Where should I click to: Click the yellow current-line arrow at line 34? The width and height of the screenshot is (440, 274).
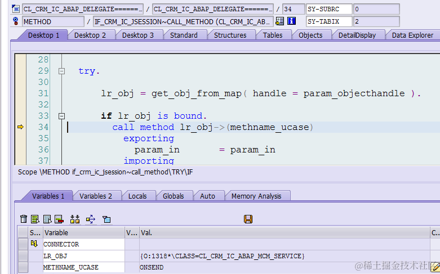click(x=20, y=127)
